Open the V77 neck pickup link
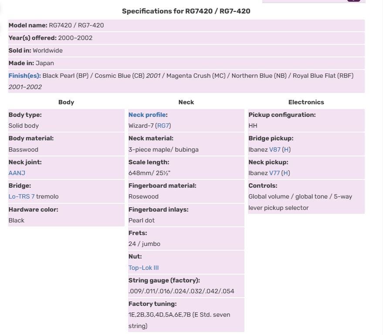This screenshot has height=335, width=383. pyautogui.click(x=275, y=173)
